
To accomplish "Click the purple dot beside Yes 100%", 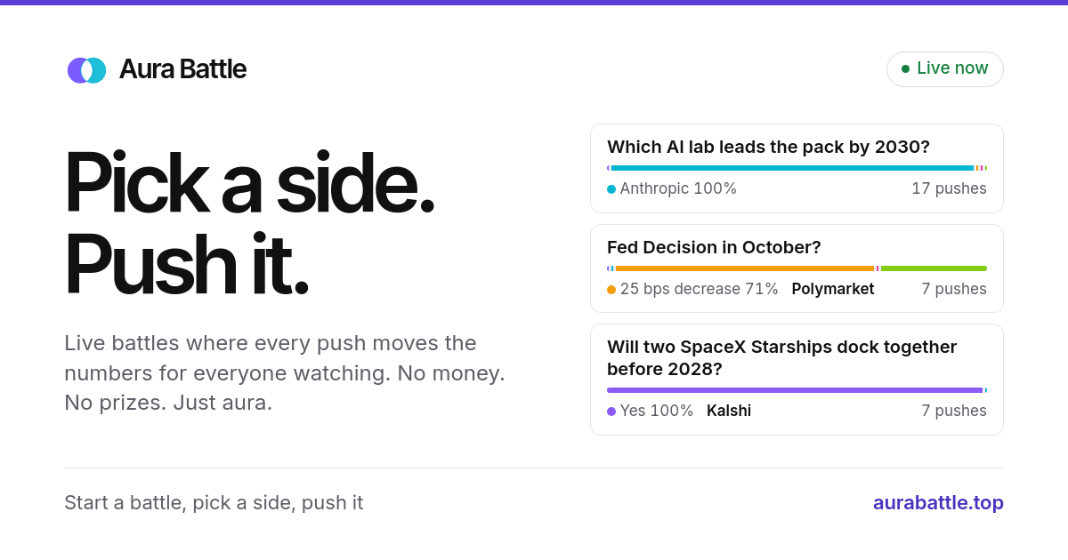I will pyautogui.click(x=611, y=412).
